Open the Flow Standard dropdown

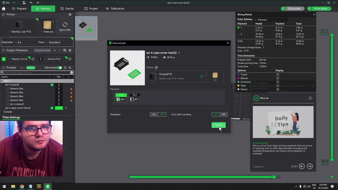(x=58, y=42)
